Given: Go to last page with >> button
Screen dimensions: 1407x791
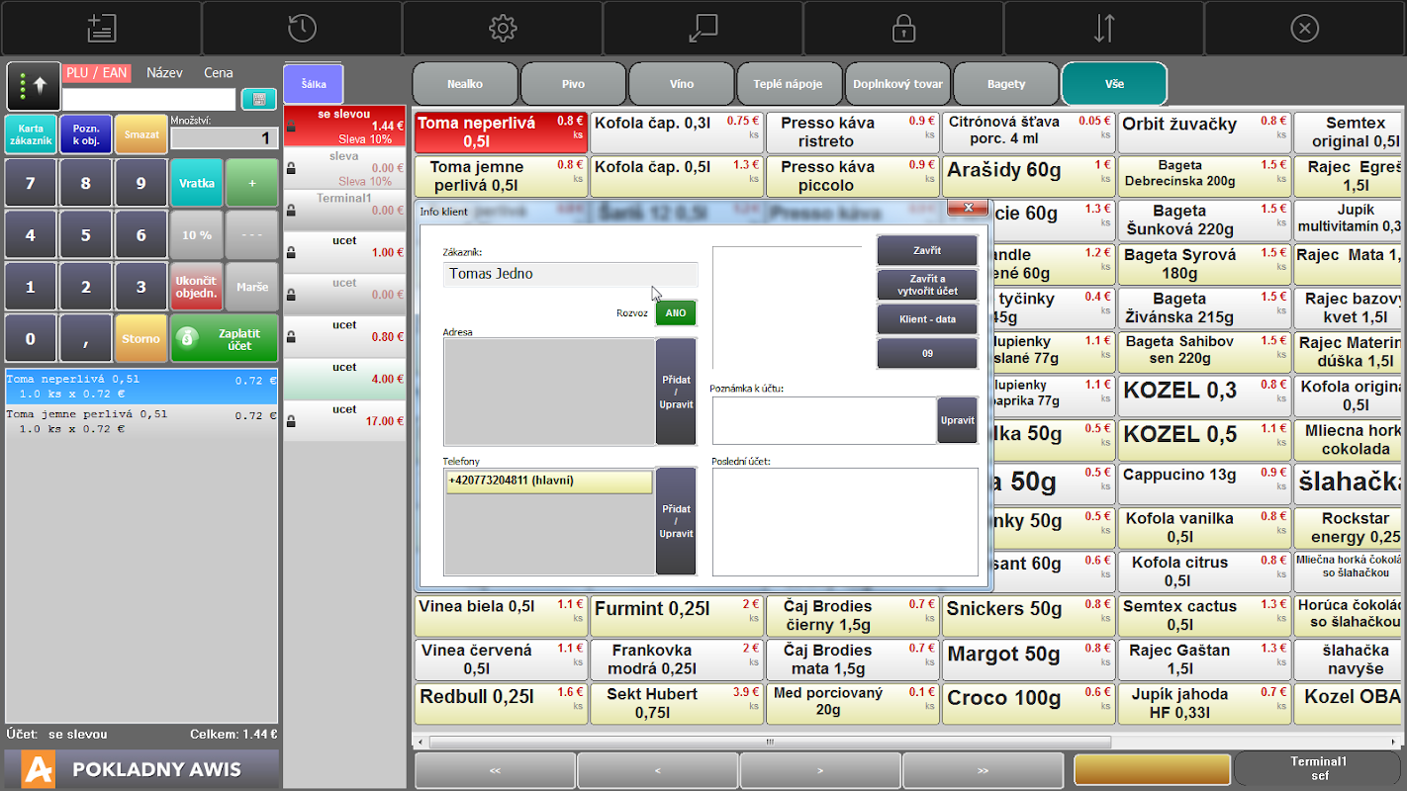Looking at the screenshot, I should (x=983, y=770).
